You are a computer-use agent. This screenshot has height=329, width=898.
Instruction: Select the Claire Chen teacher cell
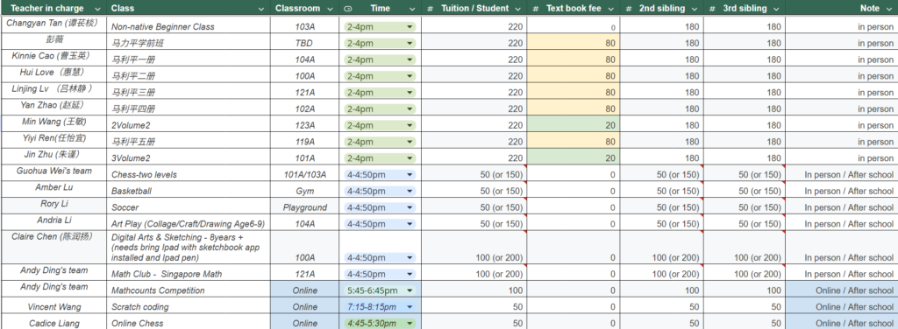(x=53, y=248)
